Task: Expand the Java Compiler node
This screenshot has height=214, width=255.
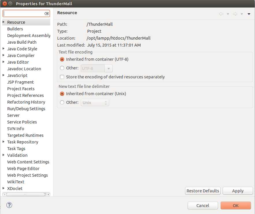Action: pos(3,55)
